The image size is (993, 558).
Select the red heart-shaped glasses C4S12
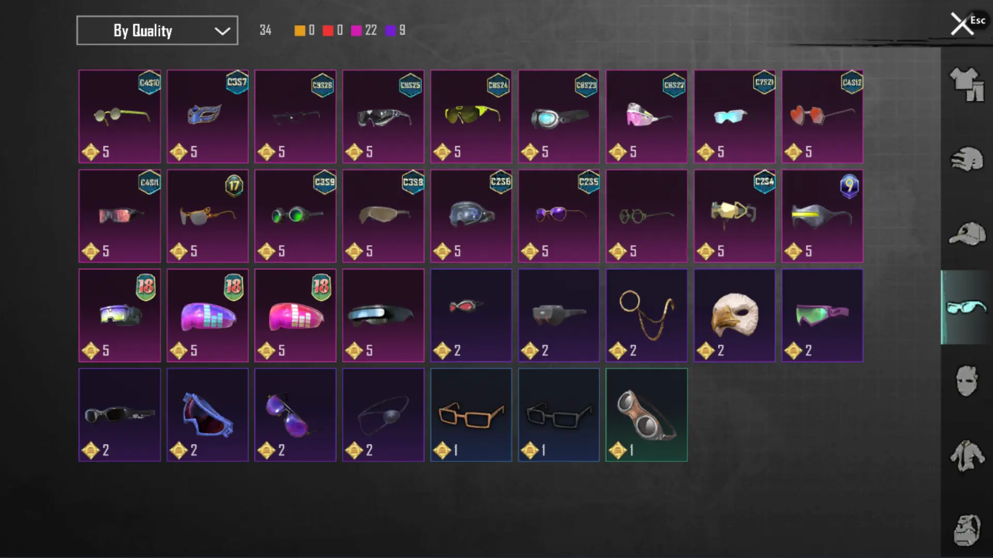pyautogui.click(x=822, y=117)
